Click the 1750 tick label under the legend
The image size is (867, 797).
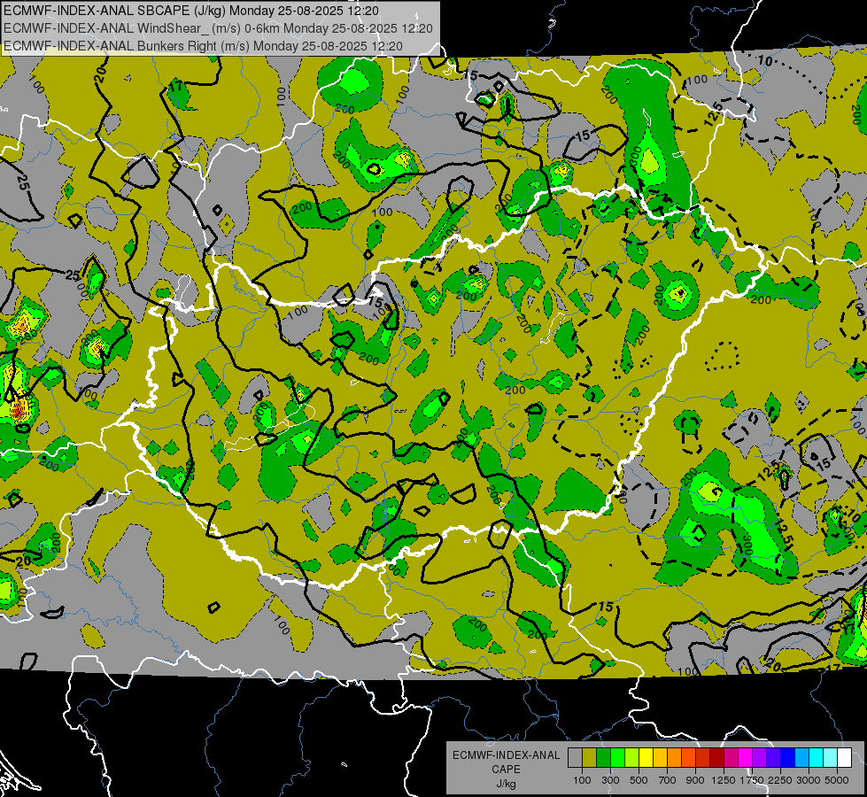click(752, 780)
